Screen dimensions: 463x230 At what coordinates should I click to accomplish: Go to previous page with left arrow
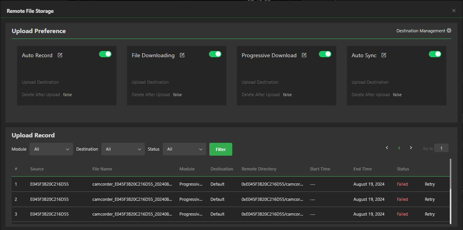[386, 148]
